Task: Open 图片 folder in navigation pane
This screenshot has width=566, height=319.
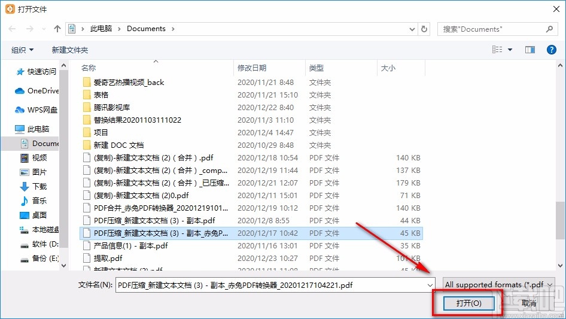Action: [34, 172]
